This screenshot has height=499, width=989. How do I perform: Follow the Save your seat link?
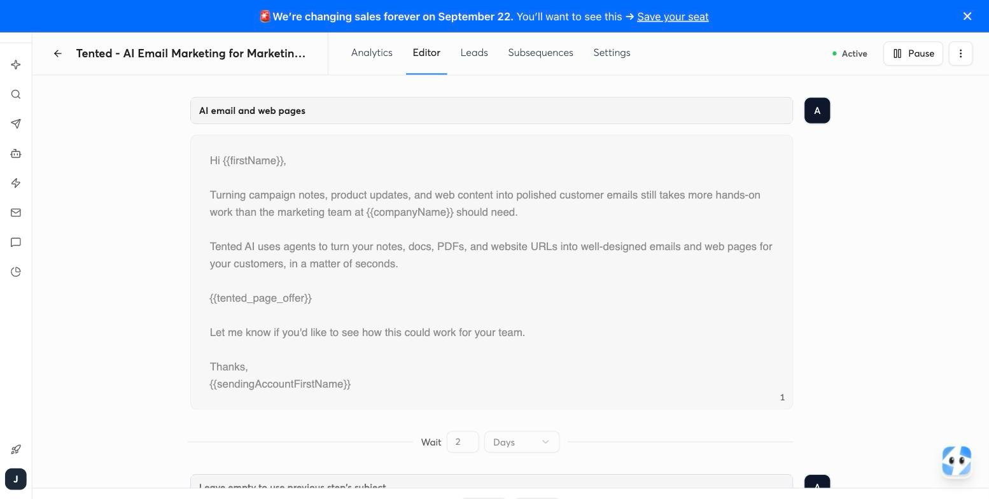click(673, 17)
